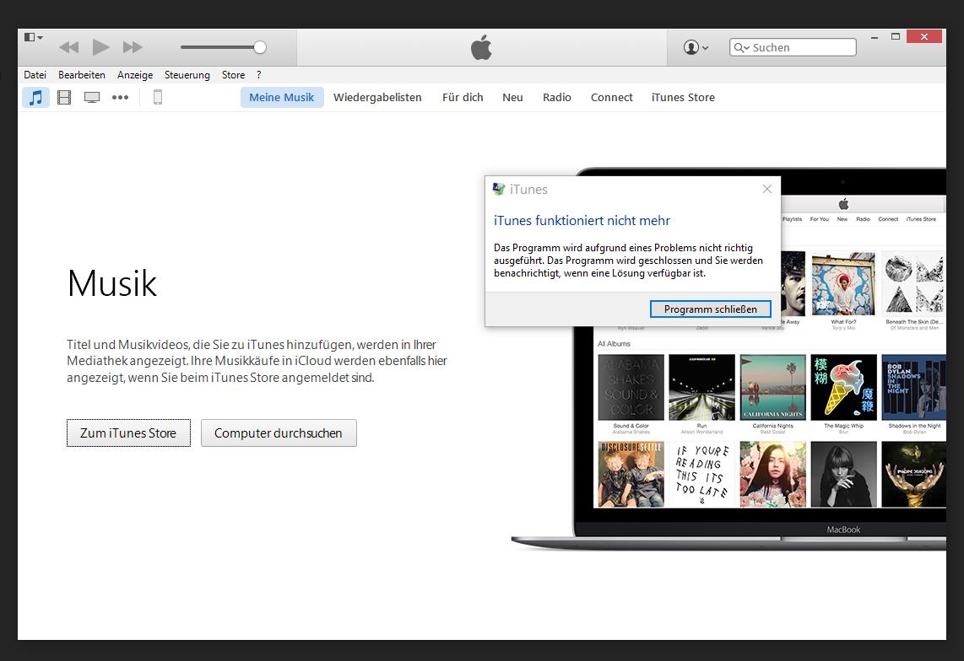
Task: Minimize the iTunes window
Action: pos(875,37)
